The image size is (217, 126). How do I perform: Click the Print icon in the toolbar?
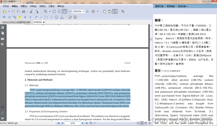(x=24, y=12)
